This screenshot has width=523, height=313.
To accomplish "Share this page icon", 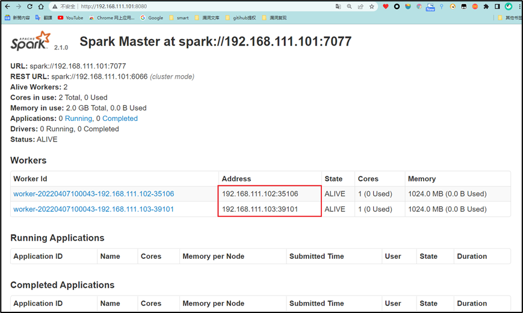I will (361, 7).
